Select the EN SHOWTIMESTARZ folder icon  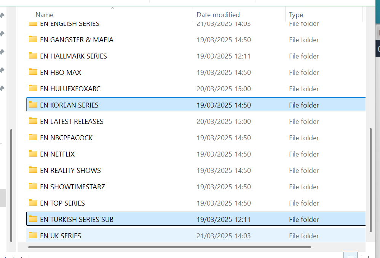coord(33,187)
